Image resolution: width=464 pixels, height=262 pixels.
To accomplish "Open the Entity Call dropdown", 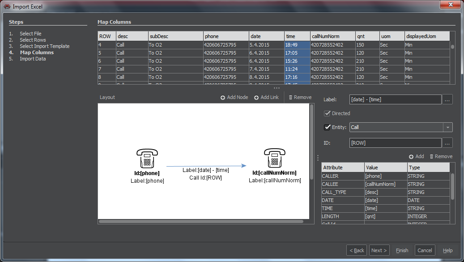I will (x=447, y=127).
